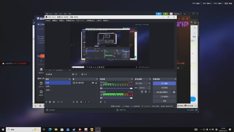Click the Windows Start button
This screenshot has height=132, width=234.
pos(3,129)
